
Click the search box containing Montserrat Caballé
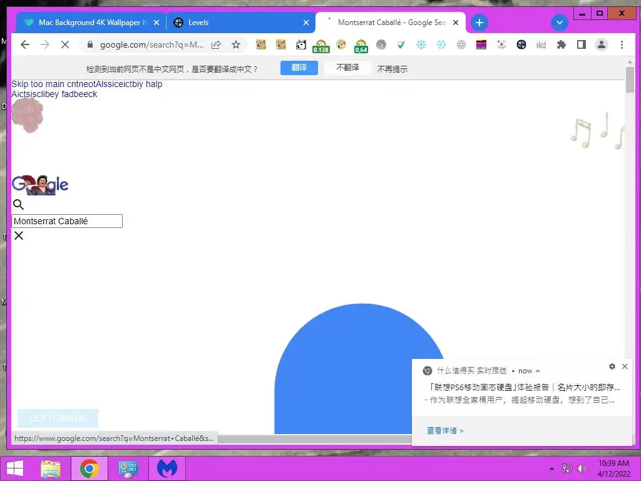67,221
